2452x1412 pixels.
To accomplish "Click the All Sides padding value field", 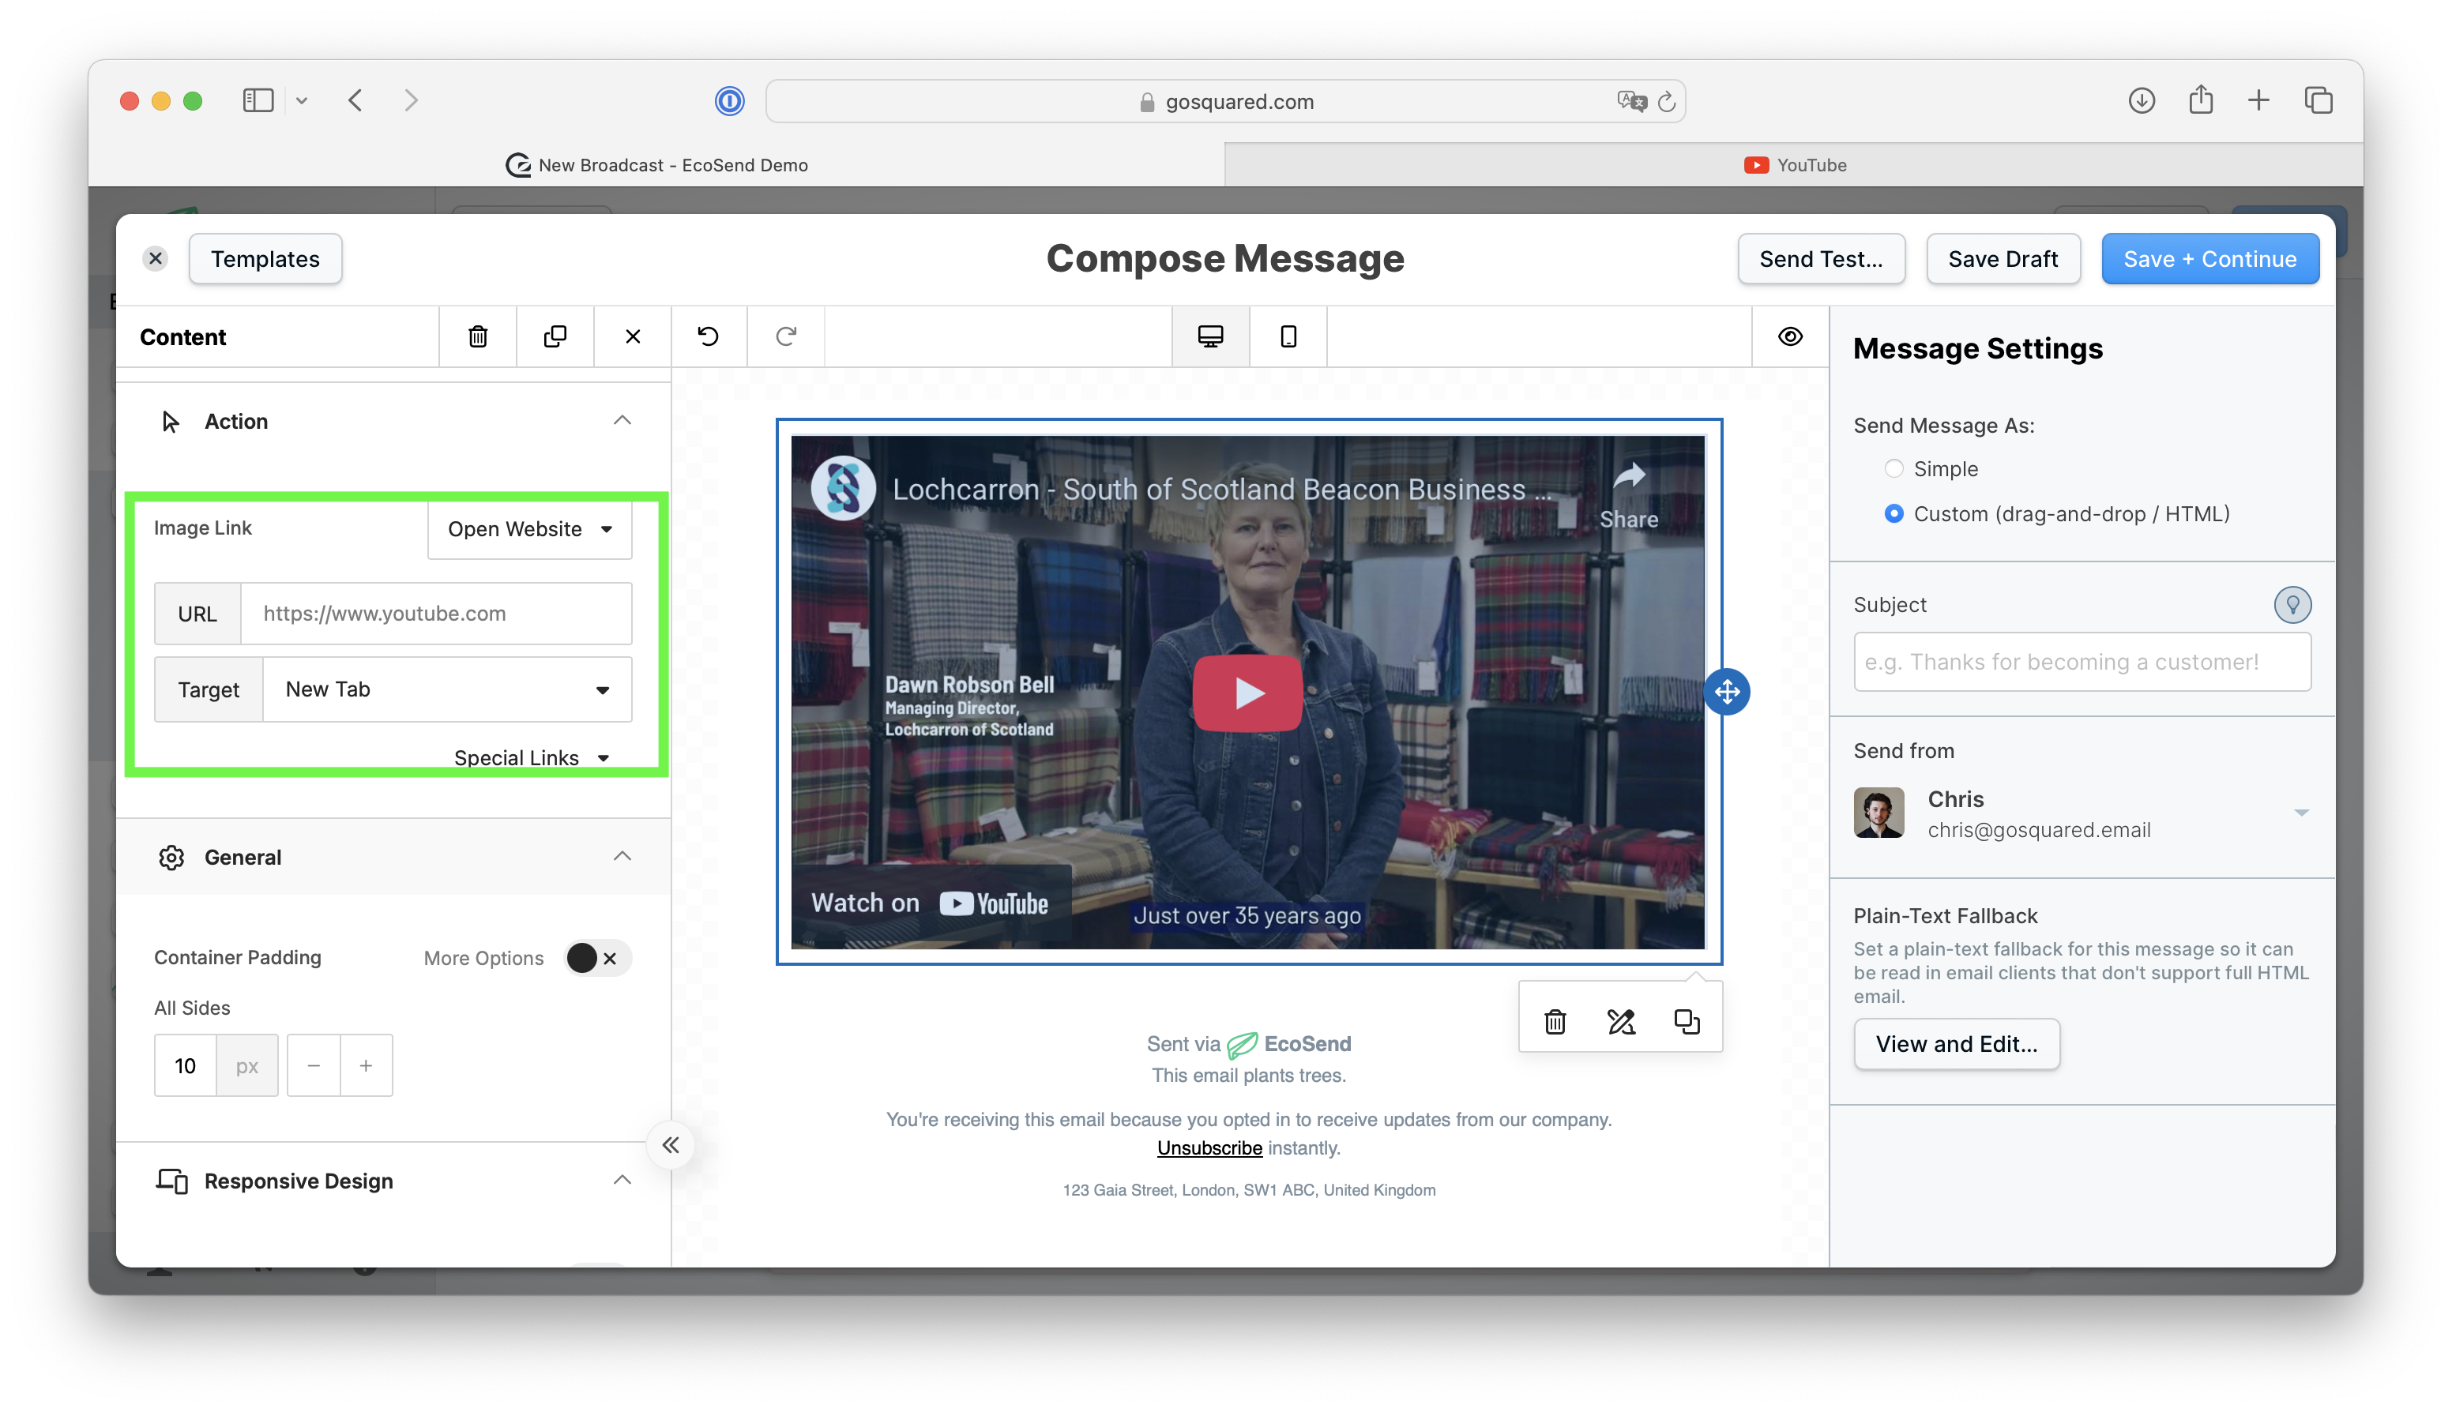I will pos(184,1066).
